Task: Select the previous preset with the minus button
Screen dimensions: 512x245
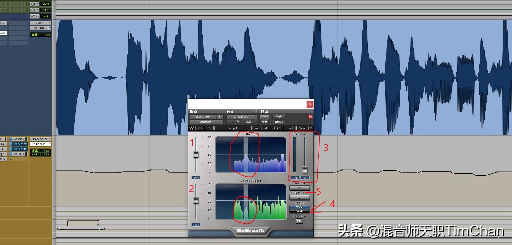Action: 229,122
